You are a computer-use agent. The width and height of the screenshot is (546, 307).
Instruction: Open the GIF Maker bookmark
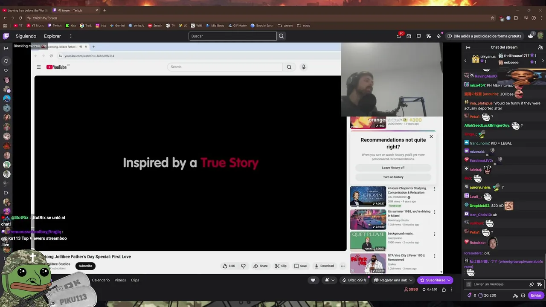tap(237, 26)
